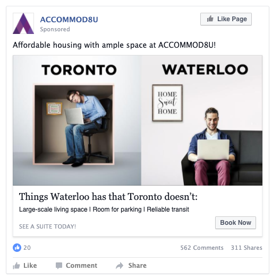Click the Share text in action bar
This screenshot has height=280, width=272.
[137, 266]
